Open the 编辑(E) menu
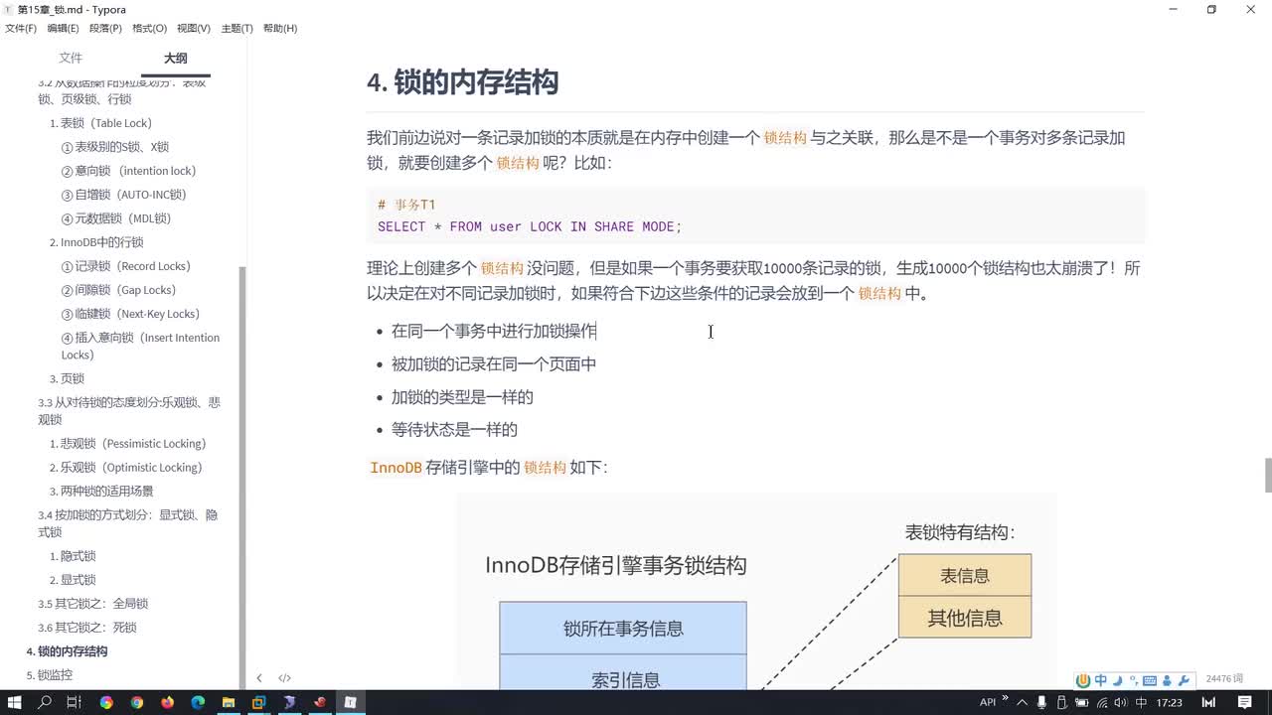The width and height of the screenshot is (1272, 715). point(63,28)
